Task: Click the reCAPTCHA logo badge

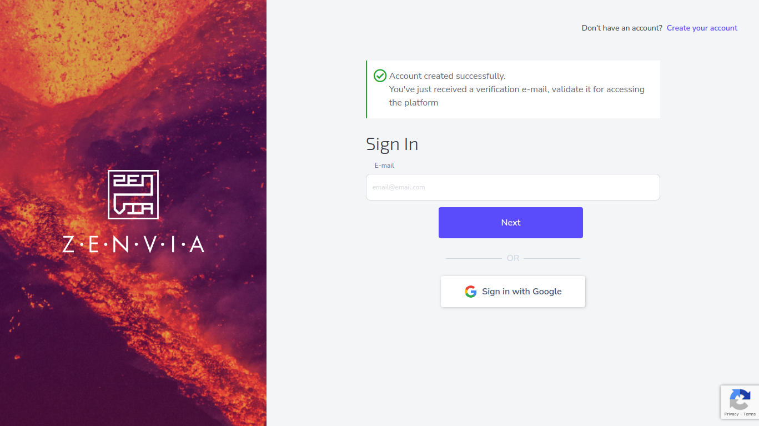Action: click(740, 399)
